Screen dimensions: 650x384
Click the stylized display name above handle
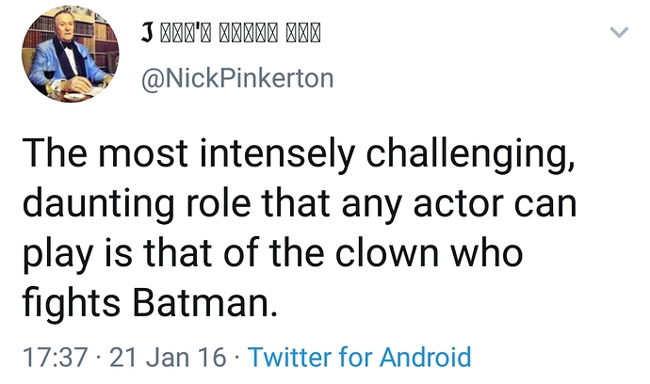[x=231, y=34]
